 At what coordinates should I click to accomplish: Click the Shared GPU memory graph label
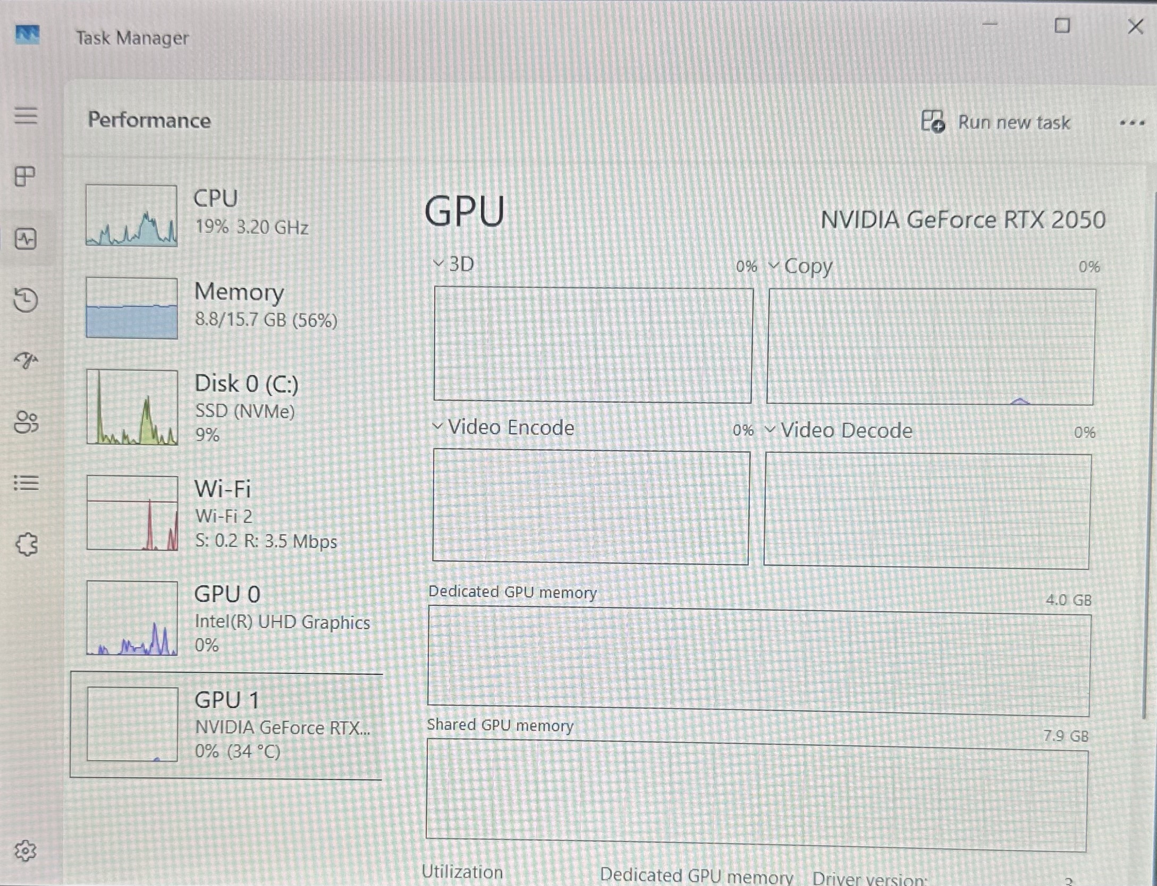tap(500, 725)
